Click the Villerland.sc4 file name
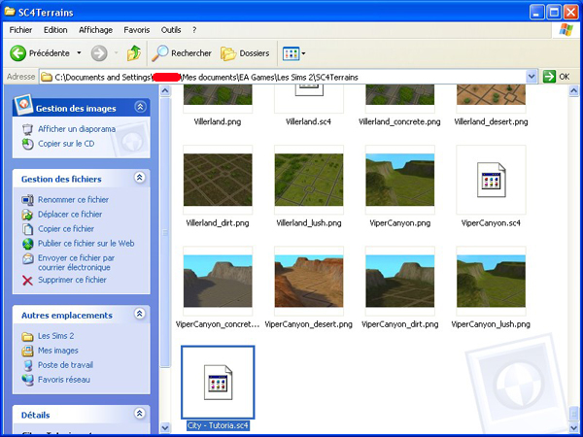The width and height of the screenshot is (583, 437). coord(309,122)
